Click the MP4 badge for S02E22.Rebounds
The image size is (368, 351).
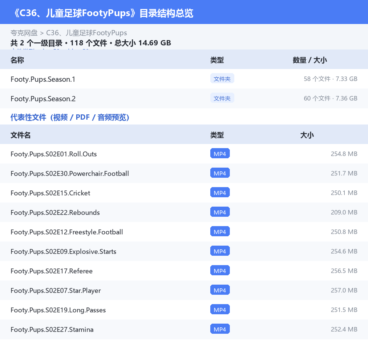click(x=220, y=212)
